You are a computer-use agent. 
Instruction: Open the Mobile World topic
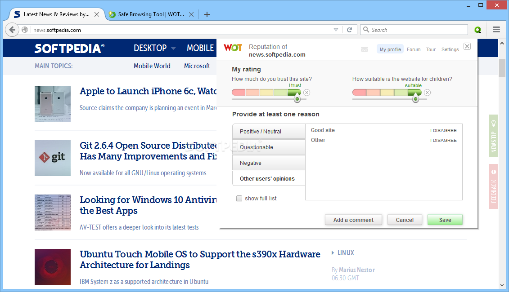pos(152,66)
